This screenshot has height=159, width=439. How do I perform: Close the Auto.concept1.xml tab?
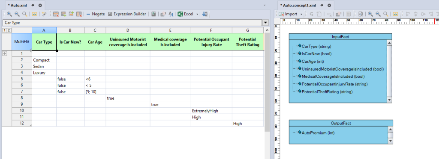click(x=329, y=5)
